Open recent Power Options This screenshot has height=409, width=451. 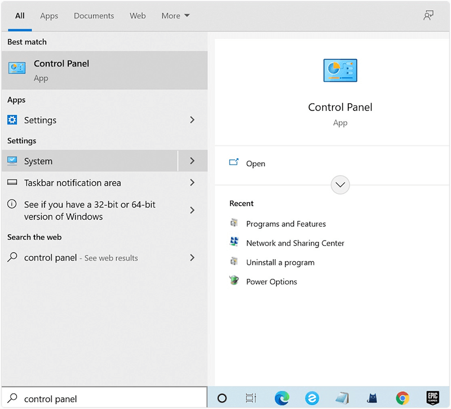point(272,281)
